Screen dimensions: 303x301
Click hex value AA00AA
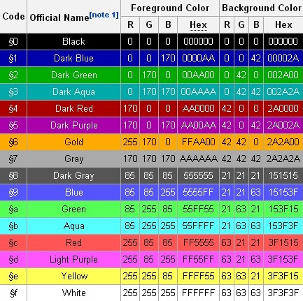coord(198,125)
